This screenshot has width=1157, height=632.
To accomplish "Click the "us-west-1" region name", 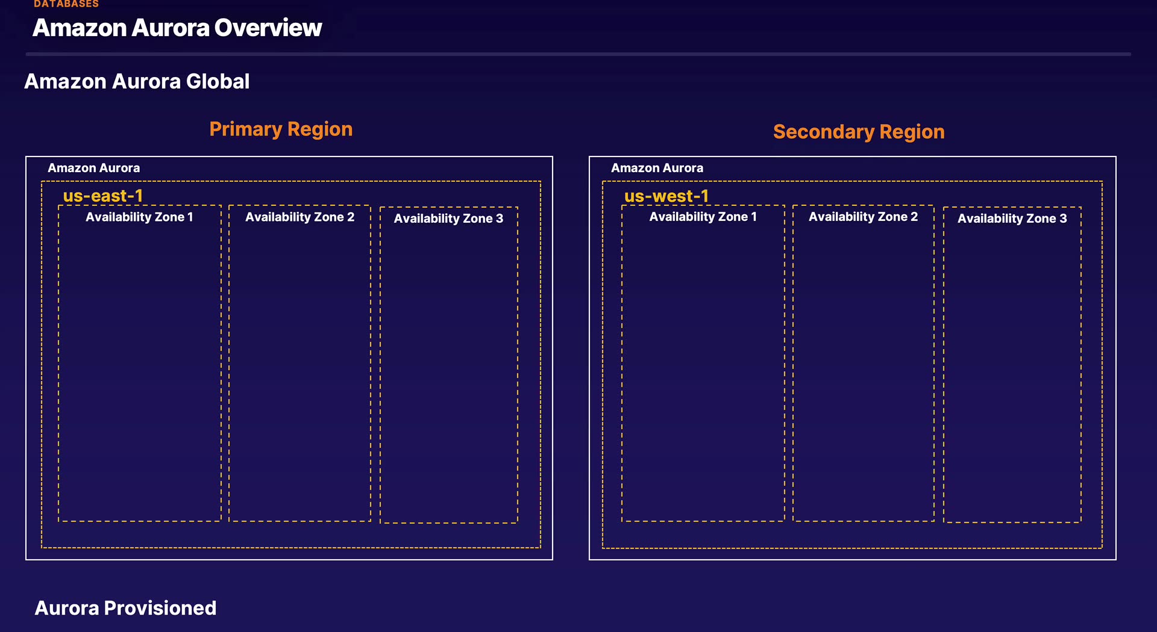I will [666, 196].
